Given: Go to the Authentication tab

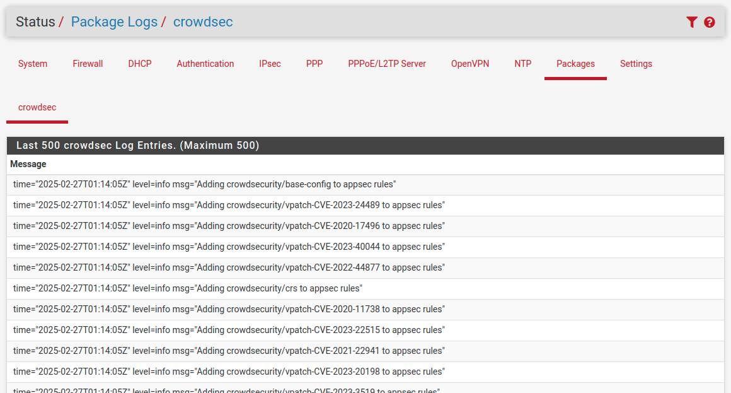Looking at the screenshot, I should point(205,64).
